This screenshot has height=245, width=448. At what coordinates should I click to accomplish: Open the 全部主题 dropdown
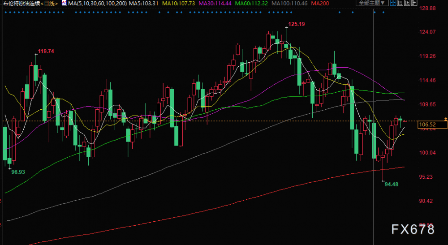pos(372,3)
